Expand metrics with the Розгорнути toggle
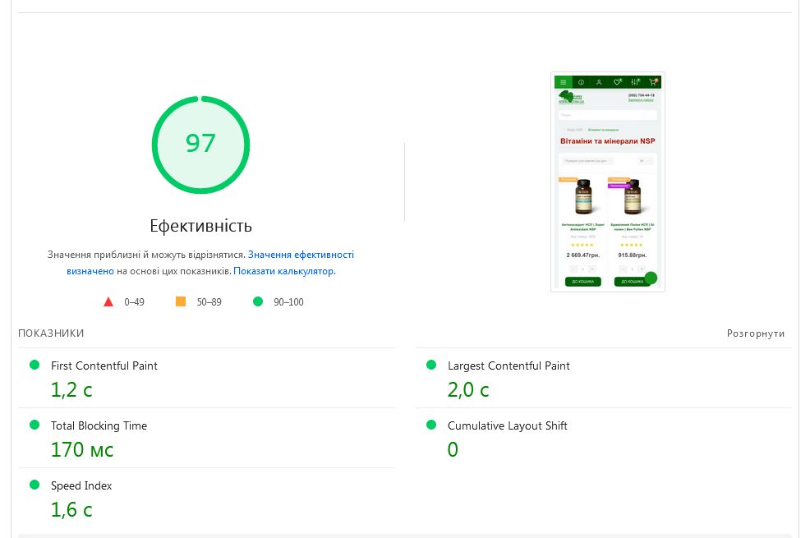 756,333
